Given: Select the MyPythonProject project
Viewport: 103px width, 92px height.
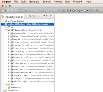Looking at the screenshot, I should (14, 21).
